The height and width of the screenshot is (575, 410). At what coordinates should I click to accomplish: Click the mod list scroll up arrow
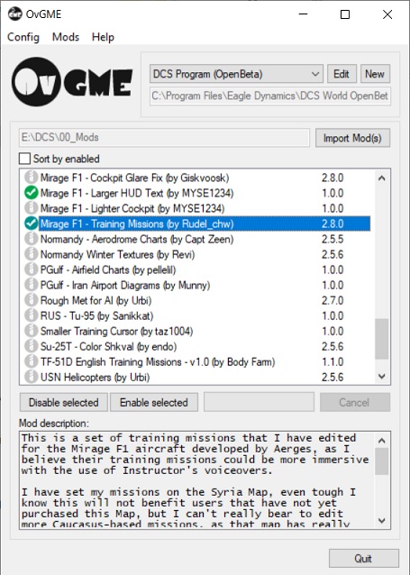coord(381,178)
